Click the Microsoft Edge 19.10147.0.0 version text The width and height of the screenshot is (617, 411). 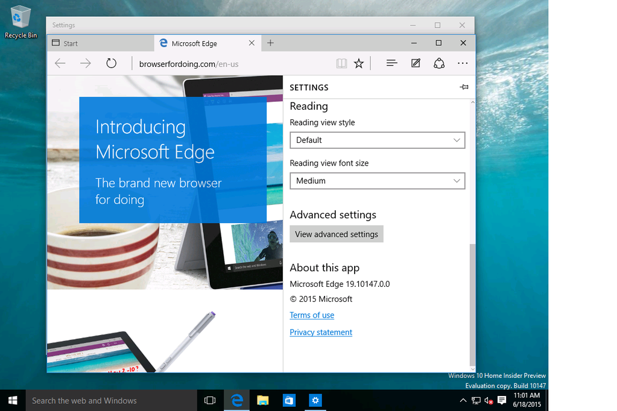click(x=340, y=284)
